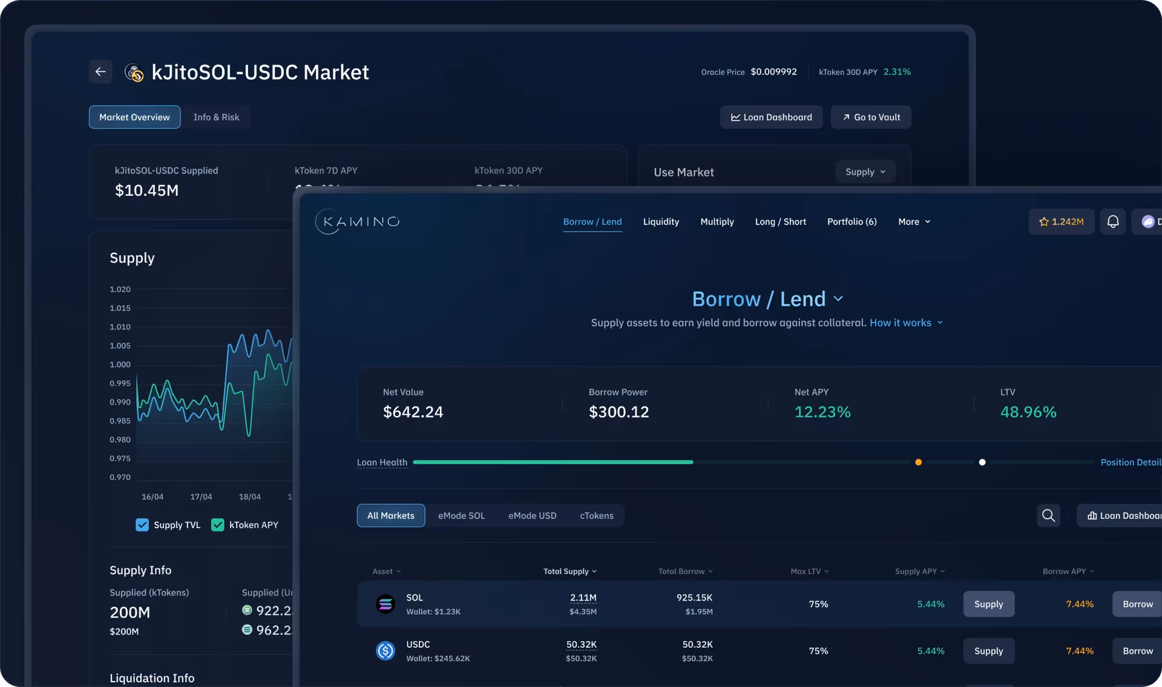
Task: Click the kJitoSOL-USDC token pair icon
Action: [134, 73]
